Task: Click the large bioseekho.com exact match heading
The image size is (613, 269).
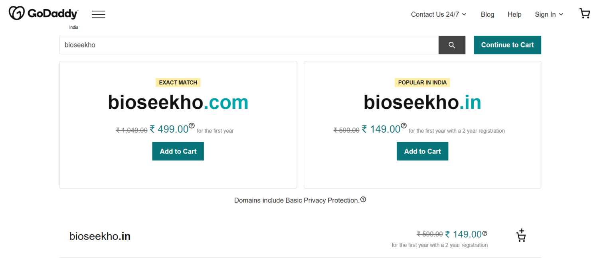Action: click(x=178, y=102)
